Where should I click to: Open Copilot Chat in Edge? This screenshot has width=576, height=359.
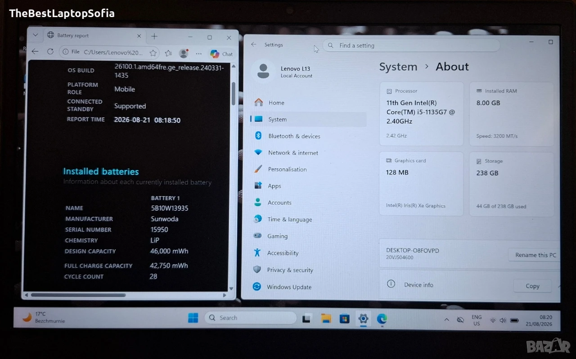tap(221, 54)
